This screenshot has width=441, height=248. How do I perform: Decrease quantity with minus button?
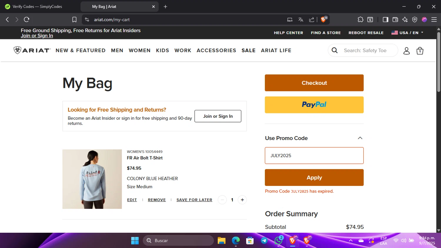point(222,200)
